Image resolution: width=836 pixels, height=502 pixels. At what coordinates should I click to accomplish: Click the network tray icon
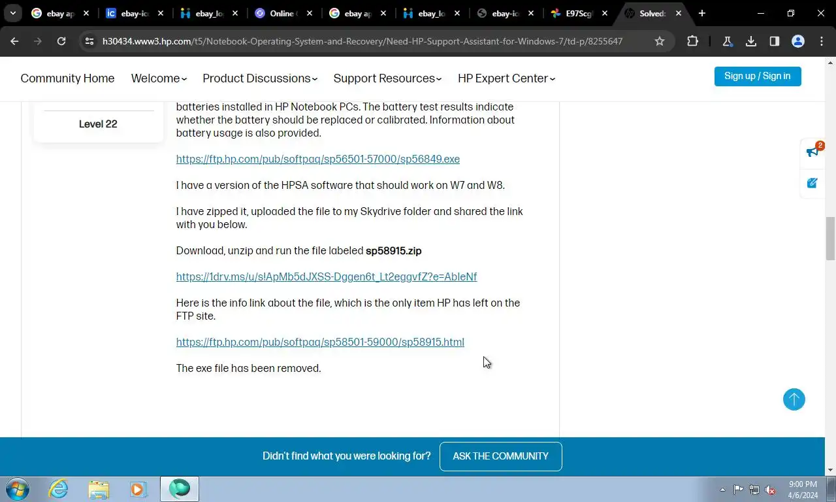[754, 490]
